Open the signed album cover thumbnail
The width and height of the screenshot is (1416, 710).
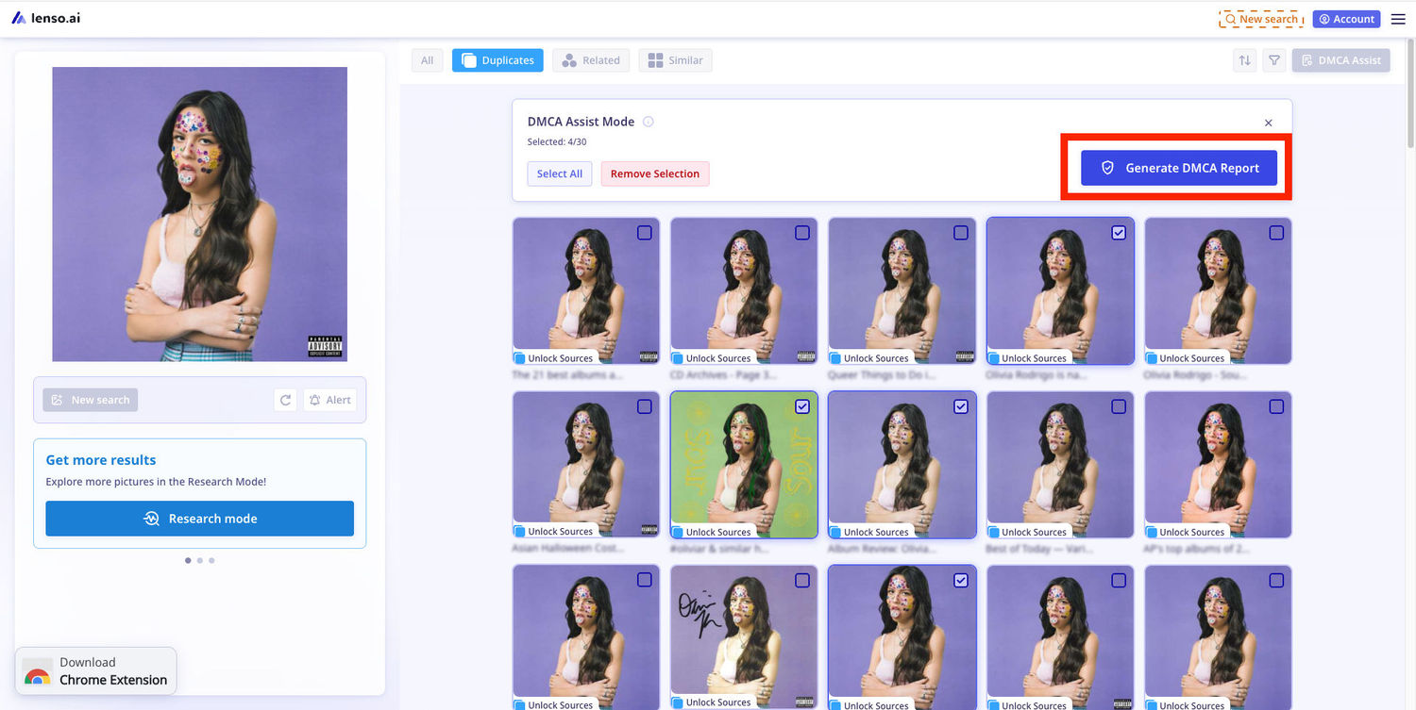pyautogui.click(x=744, y=637)
